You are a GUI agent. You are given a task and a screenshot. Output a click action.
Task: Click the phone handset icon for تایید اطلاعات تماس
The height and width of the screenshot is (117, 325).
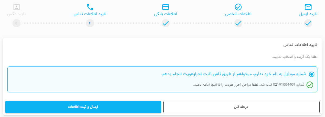[x=90, y=7]
